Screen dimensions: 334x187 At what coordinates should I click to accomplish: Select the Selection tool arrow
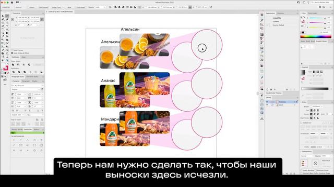3,16
